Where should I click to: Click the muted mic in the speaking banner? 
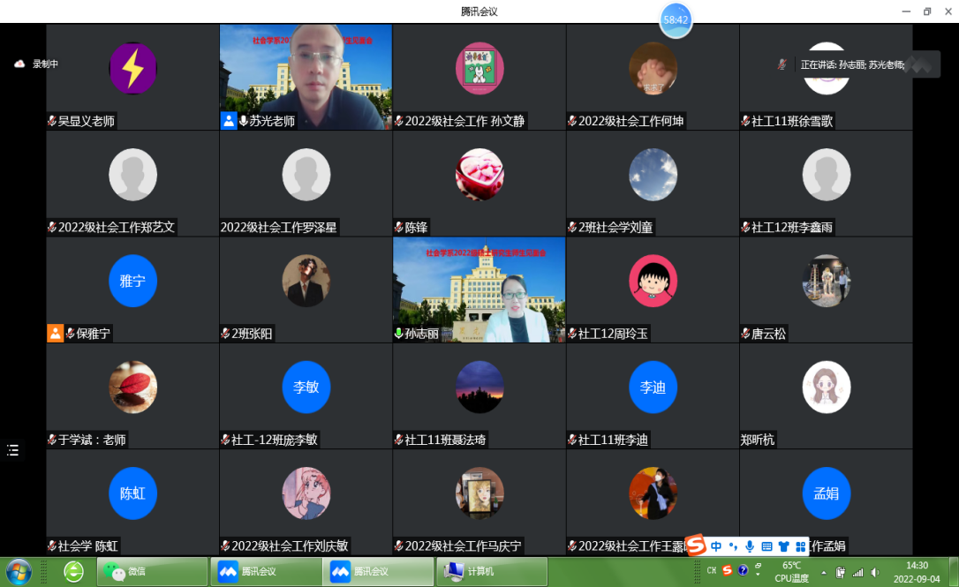coord(782,64)
